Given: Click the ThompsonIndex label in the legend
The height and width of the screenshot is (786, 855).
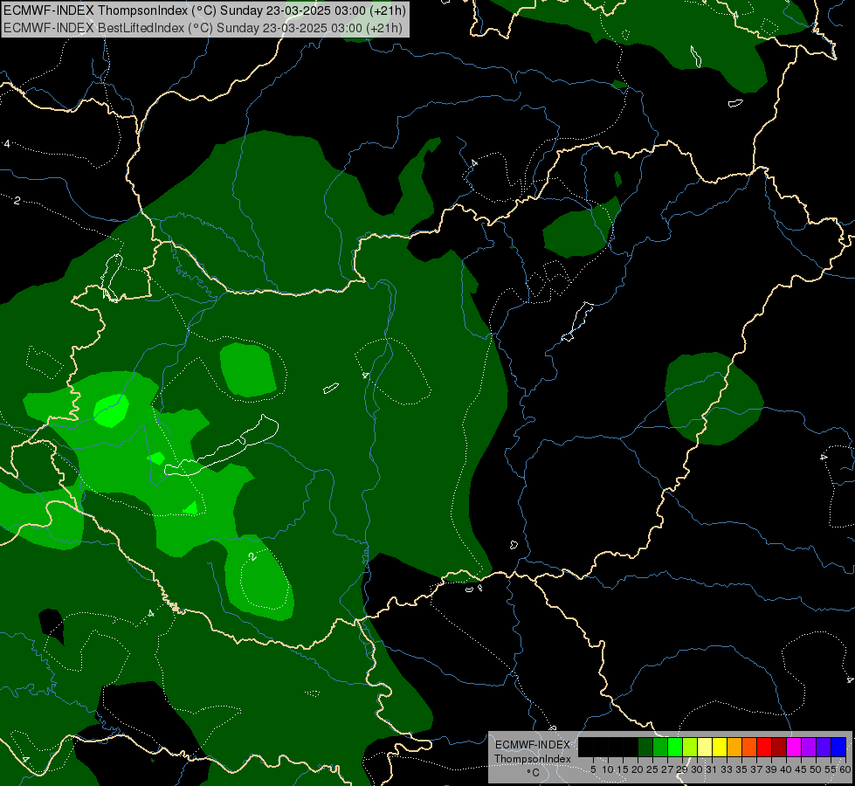Looking at the screenshot, I should tap(533, 759).
